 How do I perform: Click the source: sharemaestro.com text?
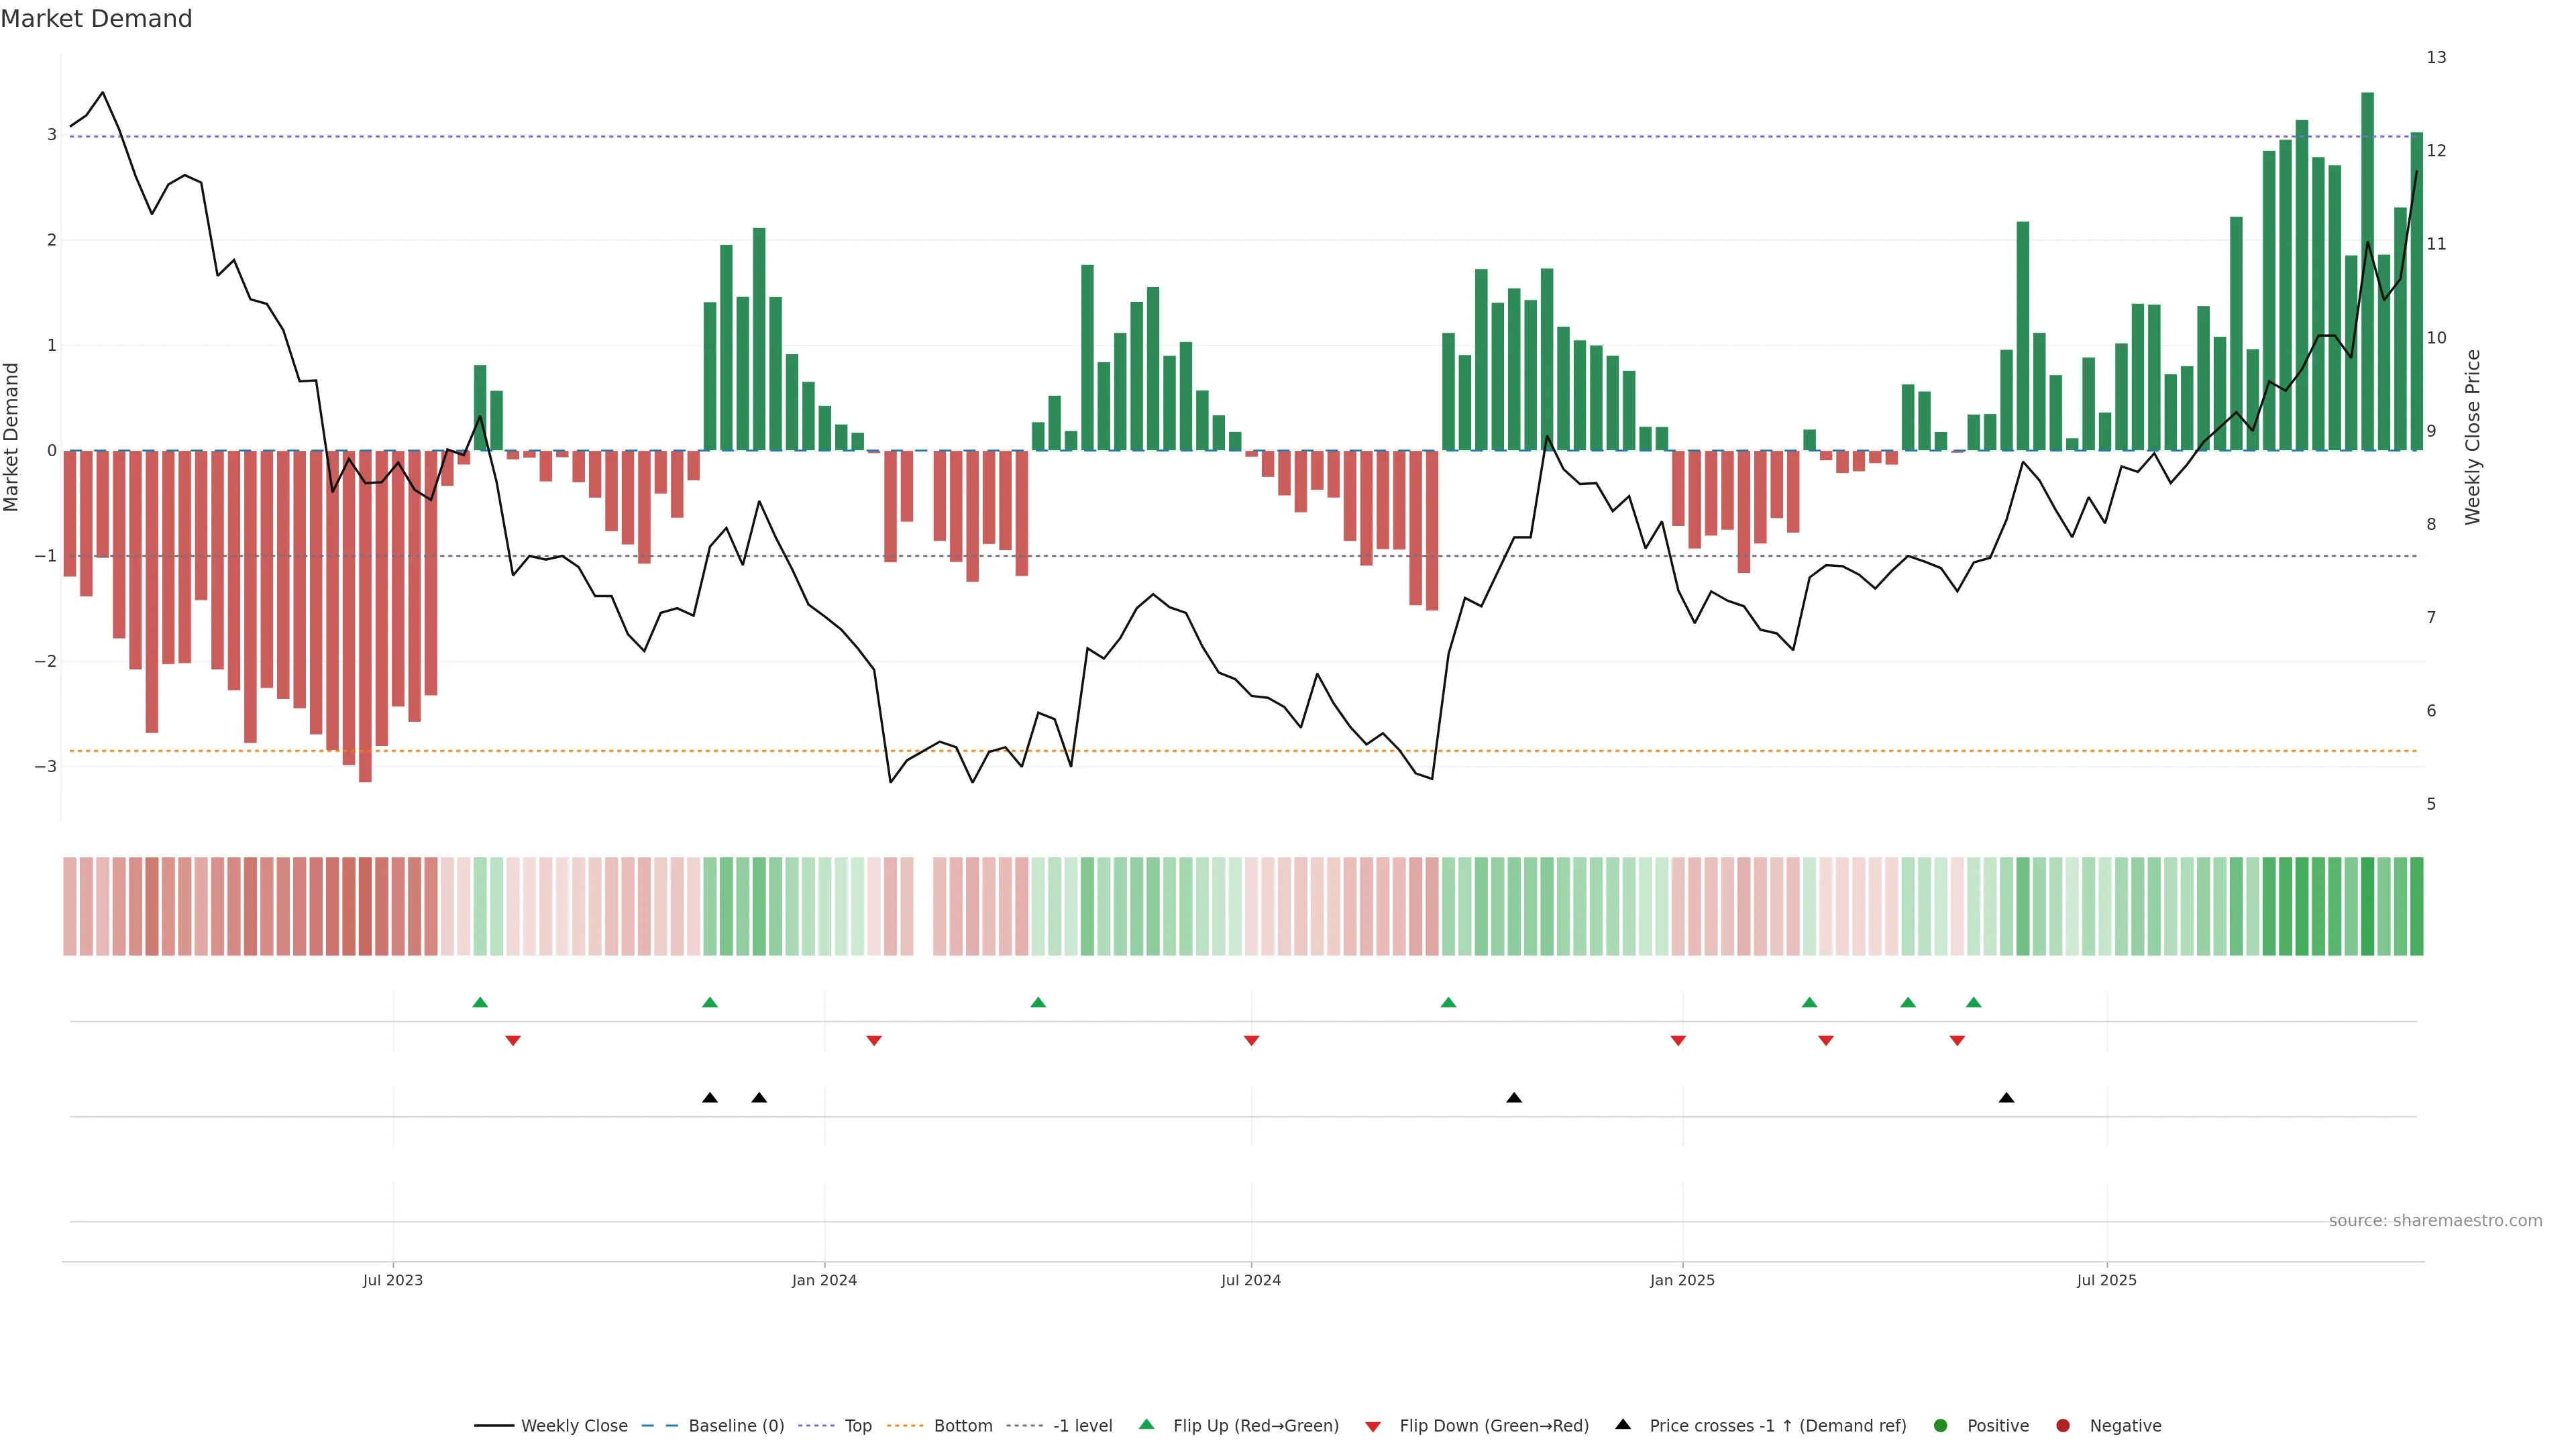2435,1220
